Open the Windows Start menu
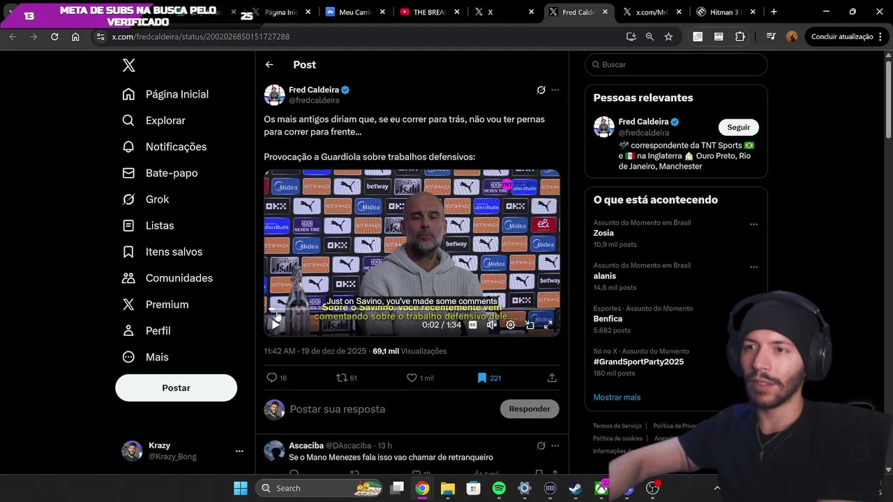 click(x=240, y=488)
